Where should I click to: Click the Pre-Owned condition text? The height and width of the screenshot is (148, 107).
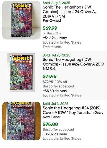pos(52,20)
